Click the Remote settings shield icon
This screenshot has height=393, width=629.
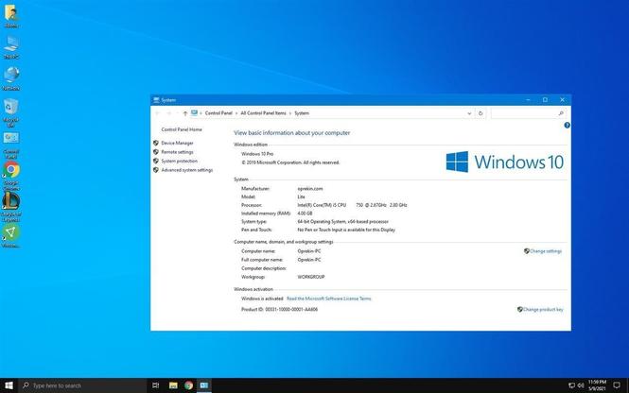pyautogui.click(x=156, y=152)
